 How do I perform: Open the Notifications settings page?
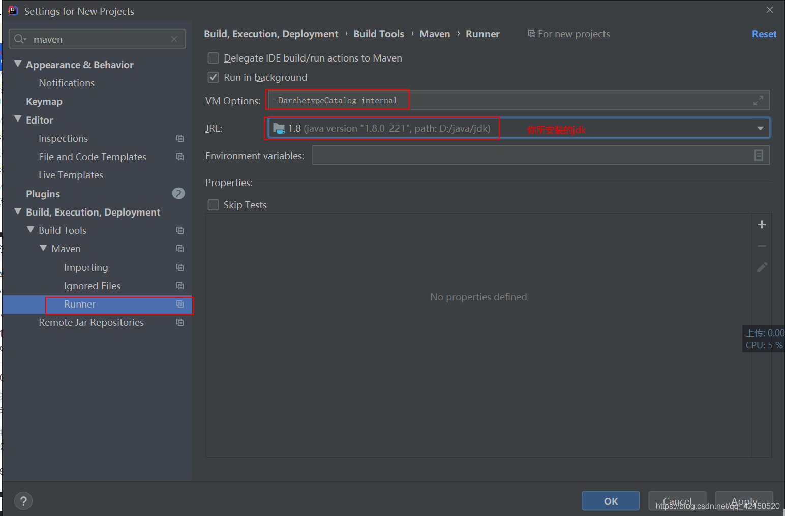(67, 83)
